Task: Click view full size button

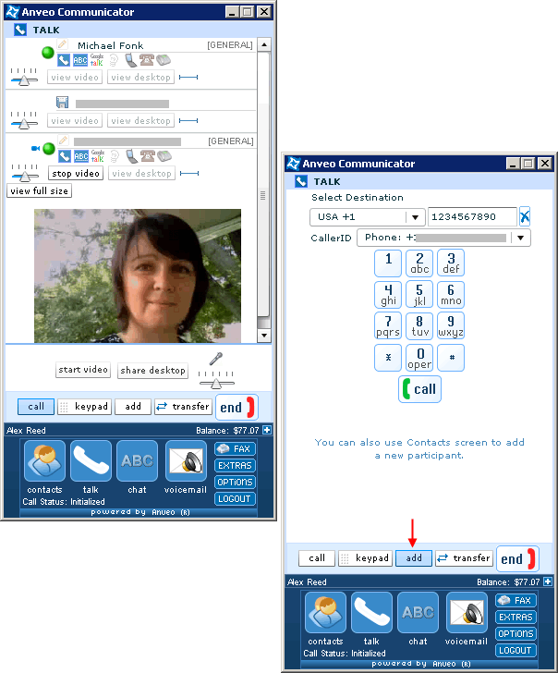Action: pos(39,191)
